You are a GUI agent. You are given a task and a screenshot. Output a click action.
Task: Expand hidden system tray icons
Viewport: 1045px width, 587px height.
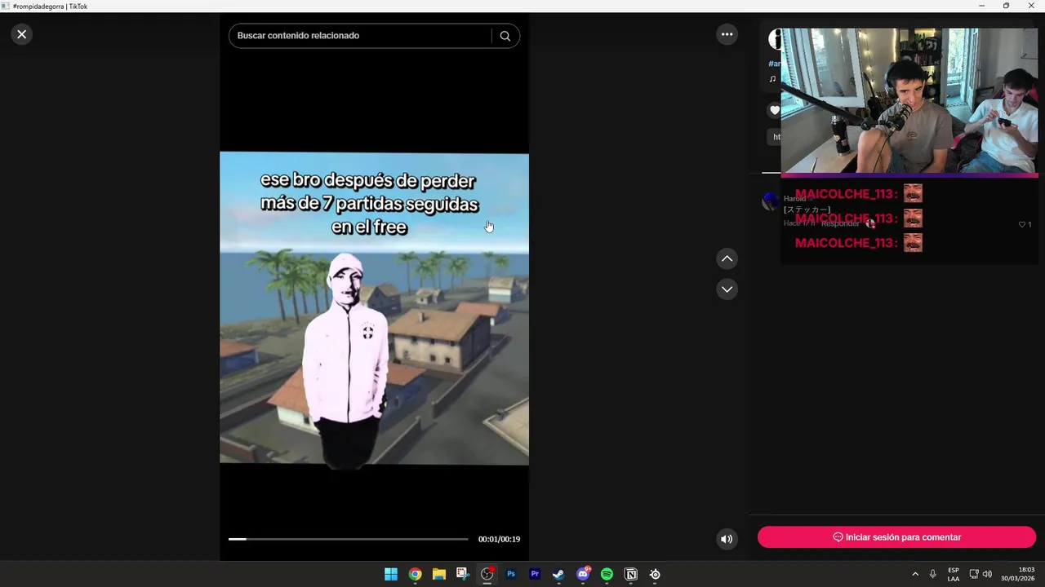[x=915, y=574]
